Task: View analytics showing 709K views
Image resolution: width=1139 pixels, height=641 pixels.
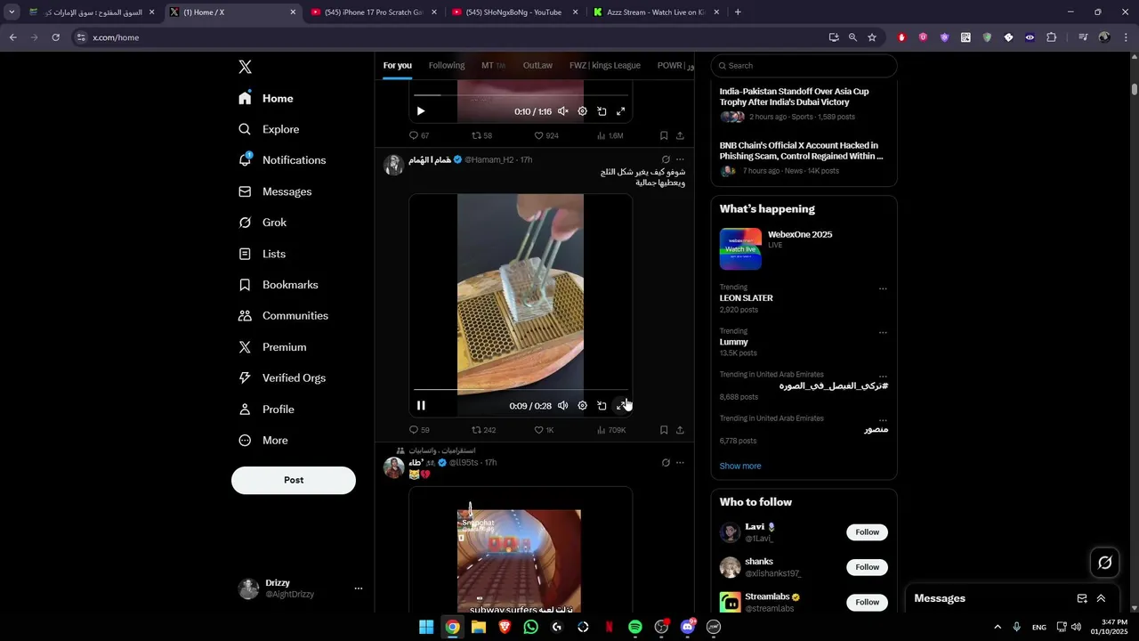Action: (x=610, y=430)
